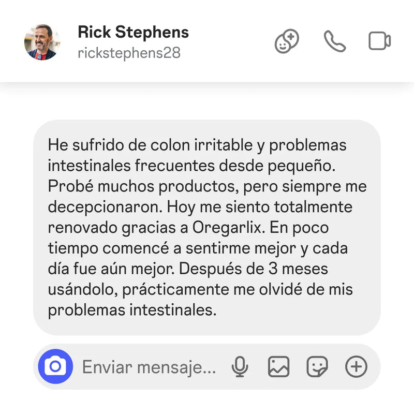The width and height of the screenshot is (414, 414).
Task: Focus the "Enviar mensaje..." text field
Action: coord(149,367)
